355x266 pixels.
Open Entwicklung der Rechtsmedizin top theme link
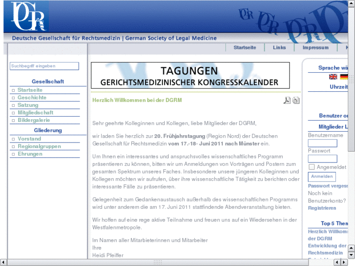(x=327, y=249)
